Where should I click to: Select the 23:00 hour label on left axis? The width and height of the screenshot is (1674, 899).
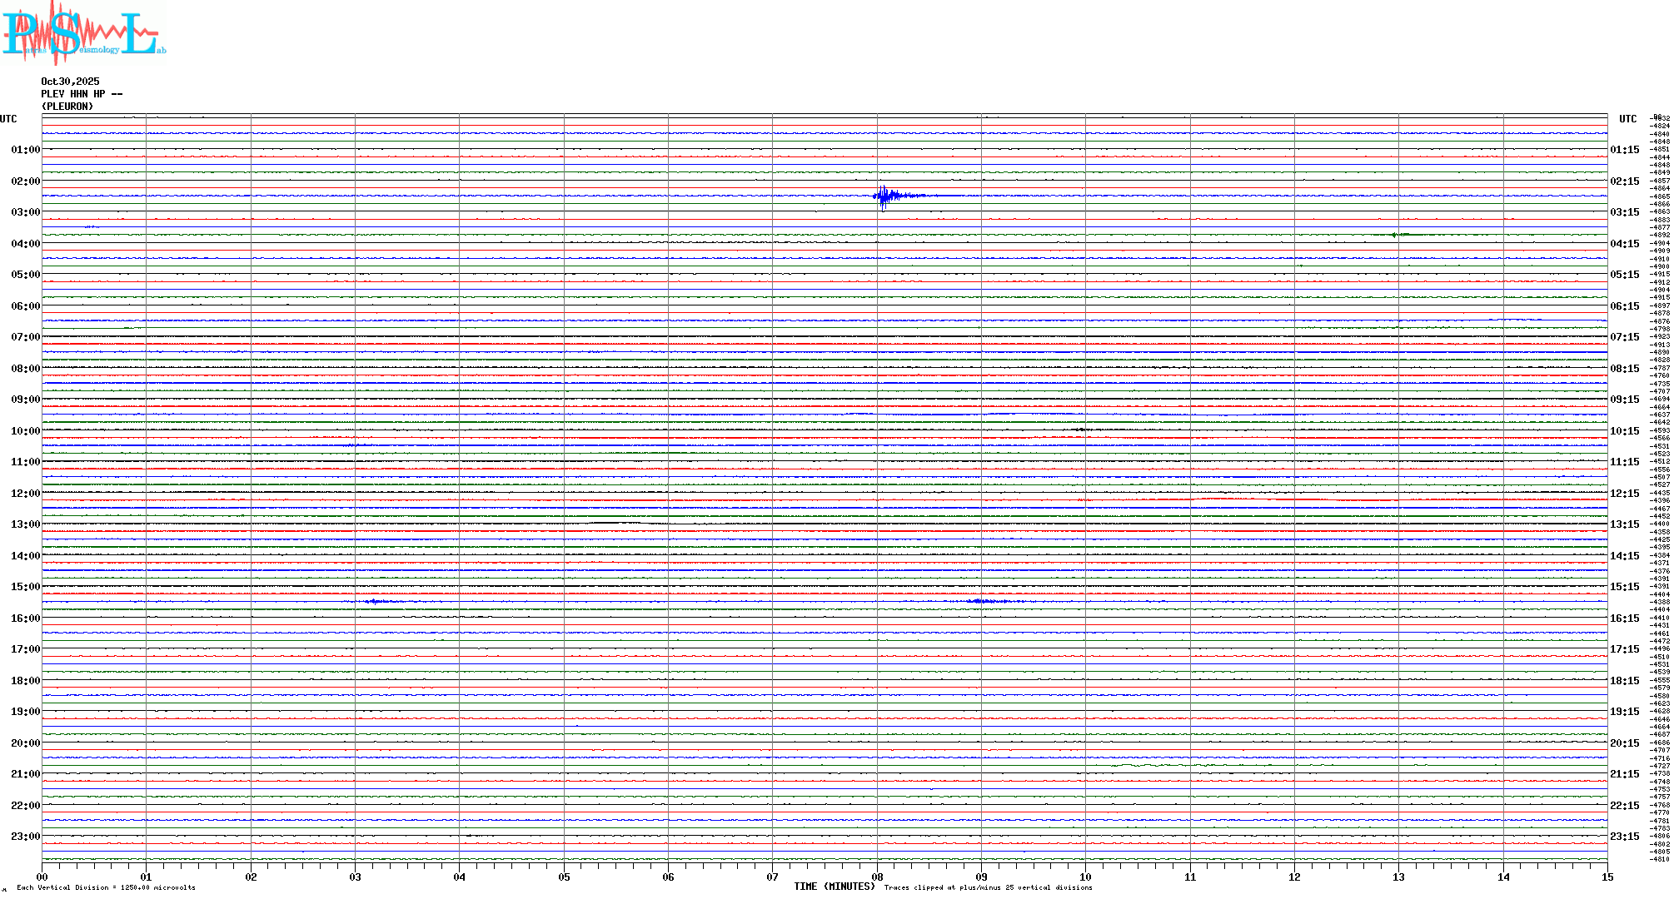coord(25,837)
